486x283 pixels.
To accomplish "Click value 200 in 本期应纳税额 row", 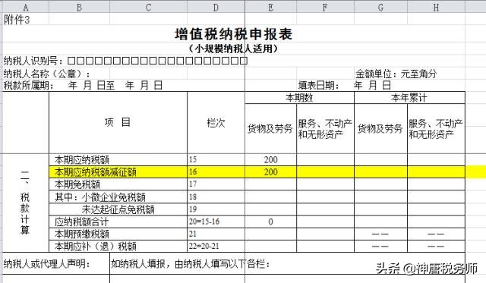I will (270, 159).
